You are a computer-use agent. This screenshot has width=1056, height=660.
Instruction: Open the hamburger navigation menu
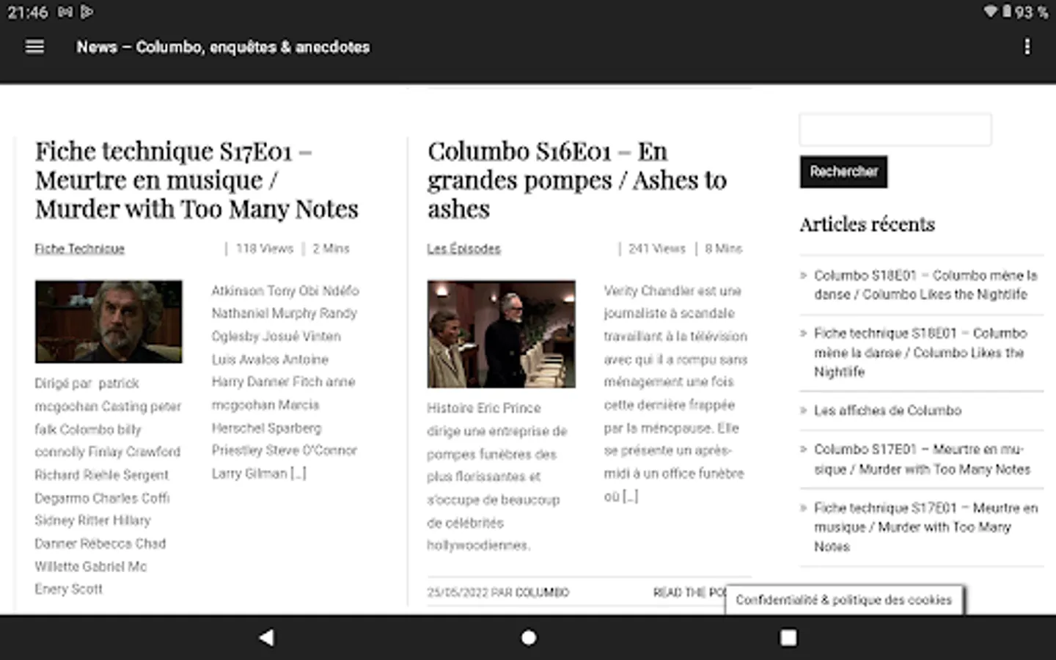point(34,47)
